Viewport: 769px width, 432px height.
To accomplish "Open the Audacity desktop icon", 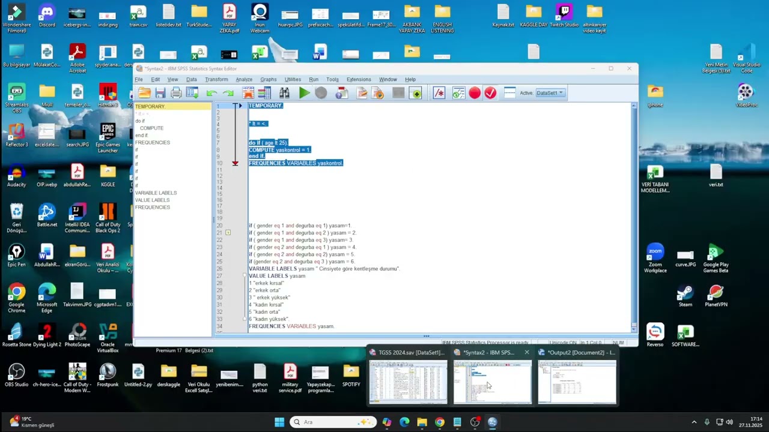I will 16,176.
